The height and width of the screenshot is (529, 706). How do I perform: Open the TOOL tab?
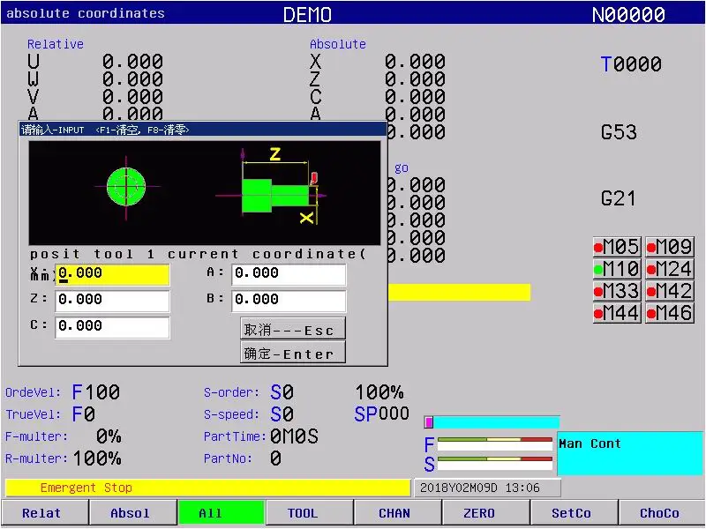tap(303, 513)
